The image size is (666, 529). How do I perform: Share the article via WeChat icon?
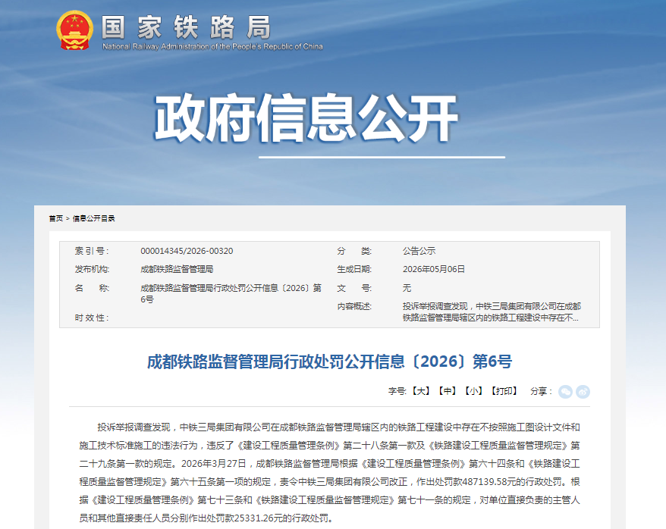click(x=565, y=392)
